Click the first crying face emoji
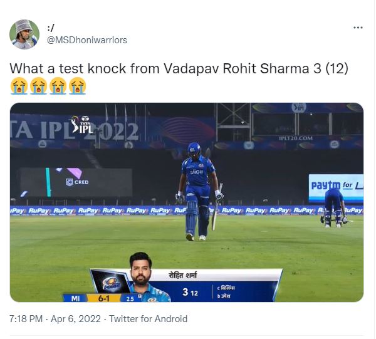This screenshot has width=376, height=339. (19, 86)
